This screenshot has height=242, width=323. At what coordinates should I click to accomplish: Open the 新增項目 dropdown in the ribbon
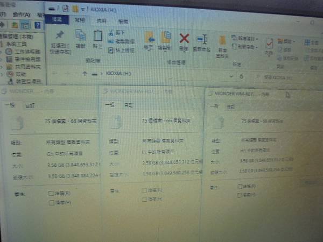click(x=244, y=38)
